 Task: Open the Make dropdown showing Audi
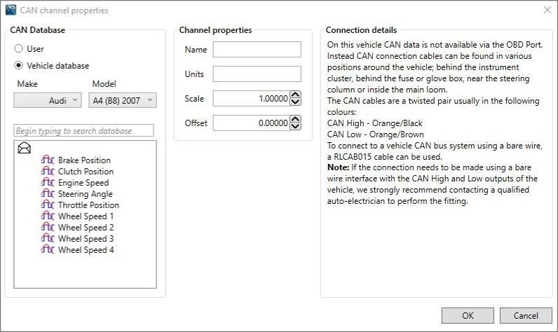[48, 100]
